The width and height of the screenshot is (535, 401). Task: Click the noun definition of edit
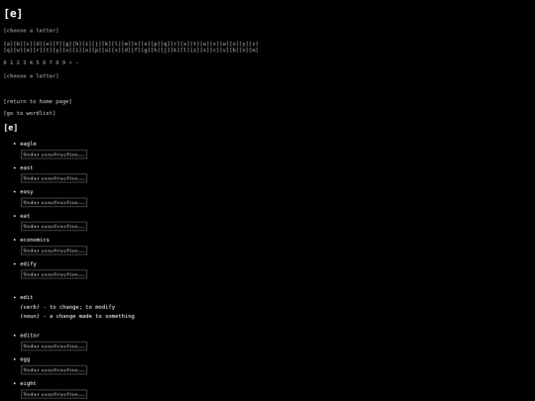click(x=77, y=316)
